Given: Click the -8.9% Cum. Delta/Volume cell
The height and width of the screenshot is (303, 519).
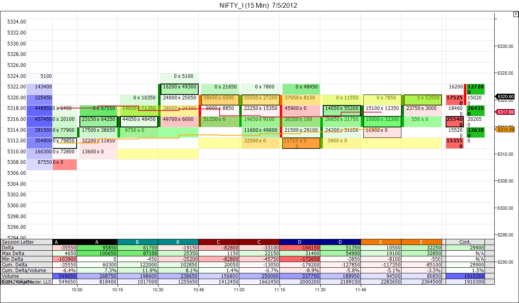Looking at the screenshot, I should (x=300, y=271).
